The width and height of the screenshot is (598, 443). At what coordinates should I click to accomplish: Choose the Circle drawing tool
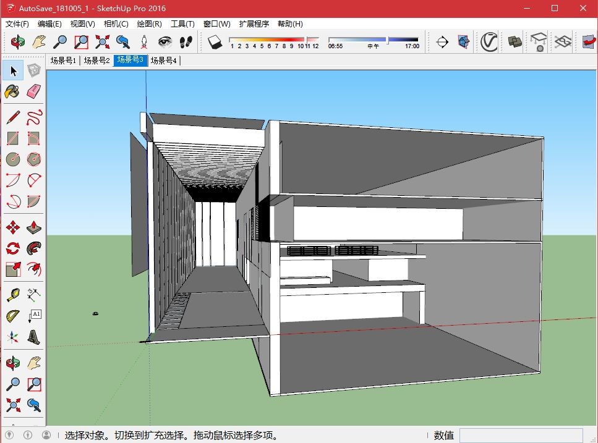tap(13, 159)
